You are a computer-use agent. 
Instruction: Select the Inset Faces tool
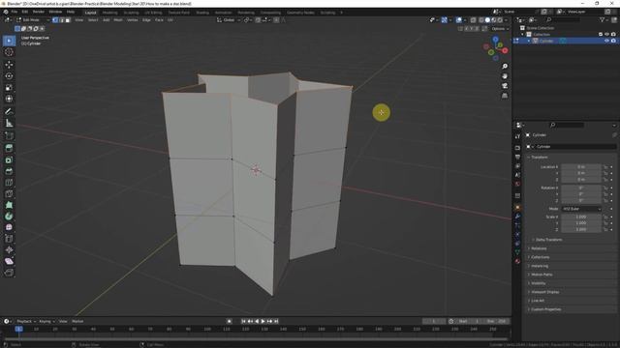point(9,159)
